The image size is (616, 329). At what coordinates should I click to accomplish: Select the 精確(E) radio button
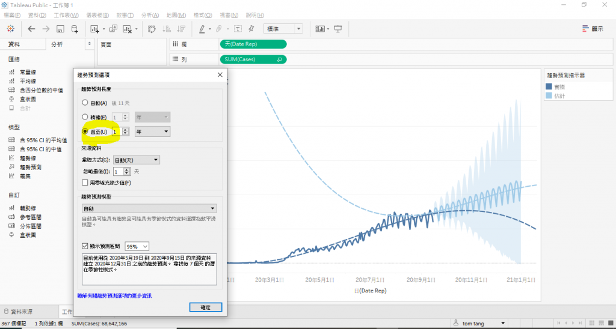(85, 117)
